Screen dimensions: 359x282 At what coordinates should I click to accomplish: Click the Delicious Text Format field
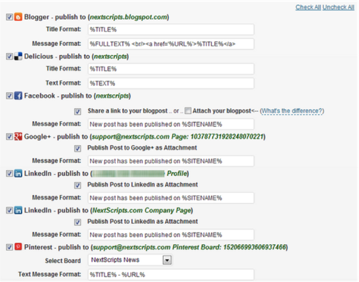(x=171, y=83)
